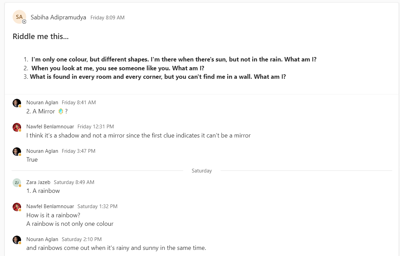Click the name Zara Jazeb
This screenshot has width=400, height=256.
(38, 182)
